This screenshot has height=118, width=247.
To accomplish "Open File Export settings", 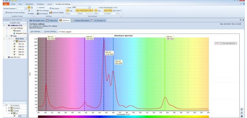I will 54,8.
